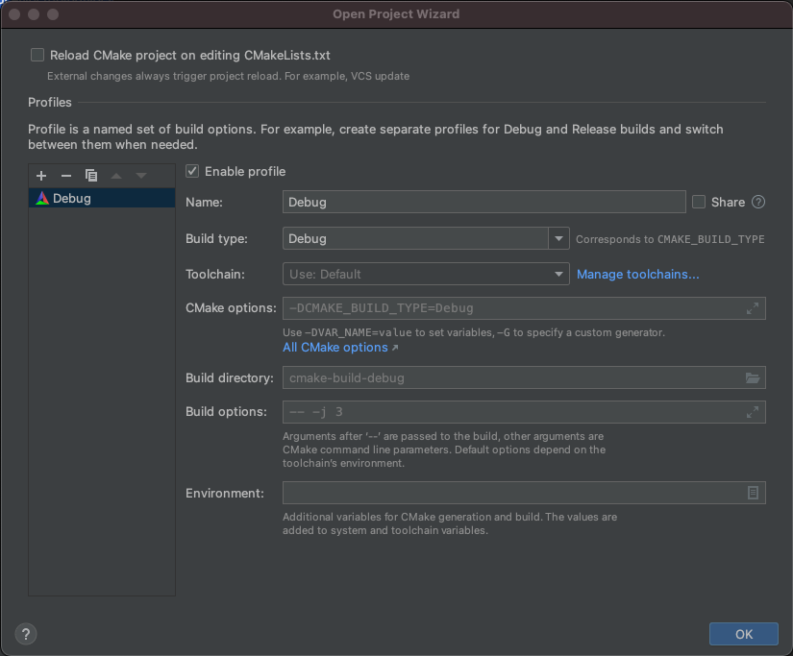Enable Reload CMake project on editing checkbox
The width and height of the screenshot is (793, 656).
37,56
